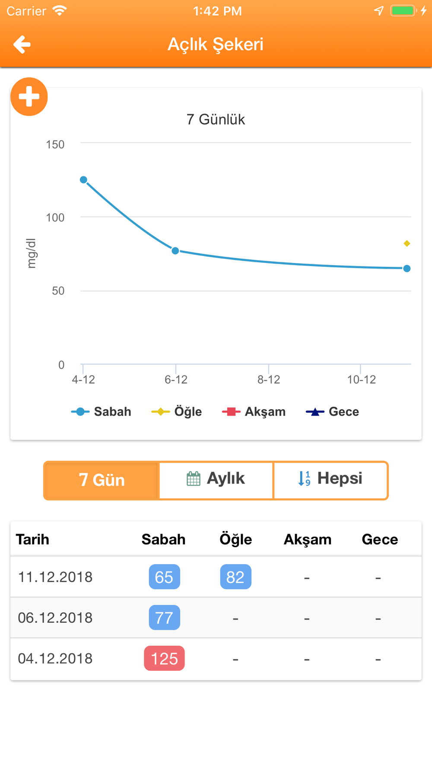Click the yellow Öğle data point
The height and width of the screenshot is (769, 432).
coord(407,244)
